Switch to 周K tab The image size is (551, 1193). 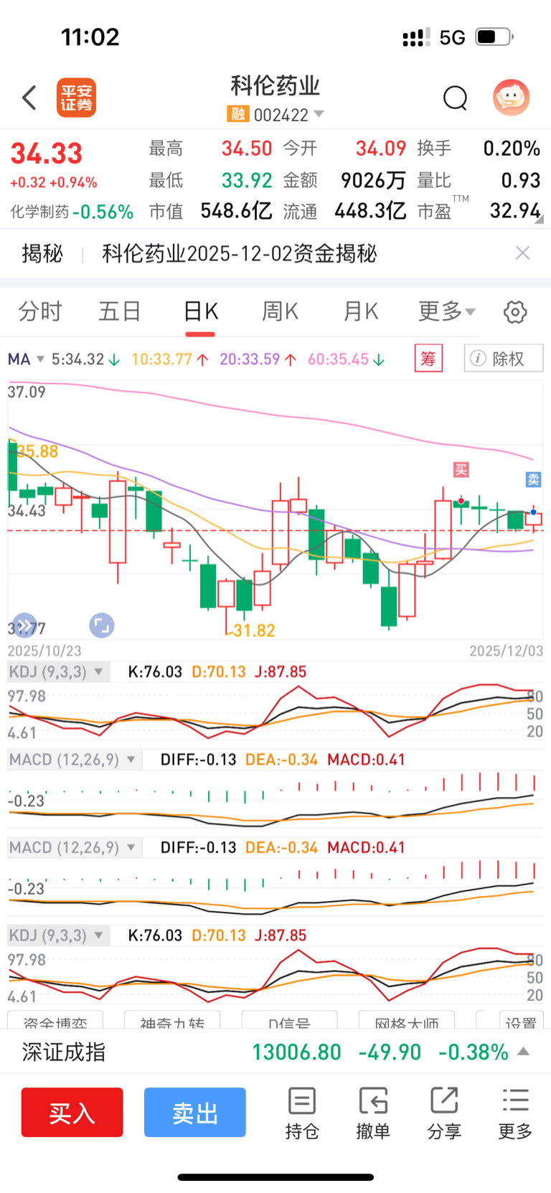[x=280, y=311]
